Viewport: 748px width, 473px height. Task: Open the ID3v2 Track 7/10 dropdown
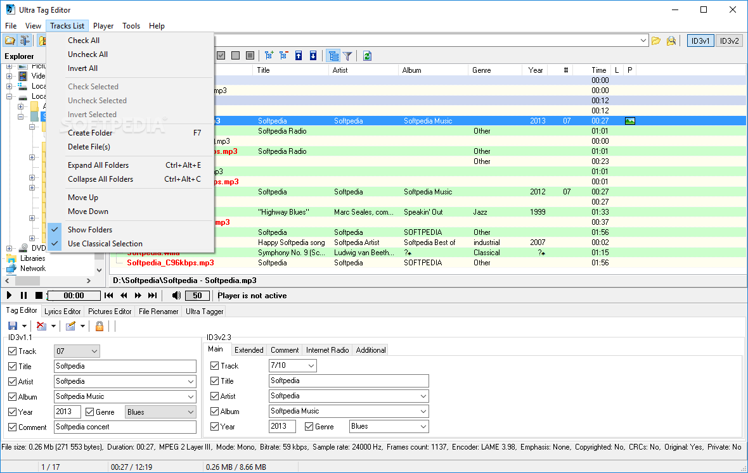click(311, 366)
